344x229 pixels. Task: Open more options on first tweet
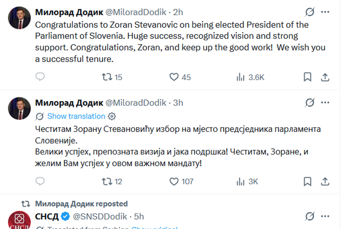(x=325, y=12)
